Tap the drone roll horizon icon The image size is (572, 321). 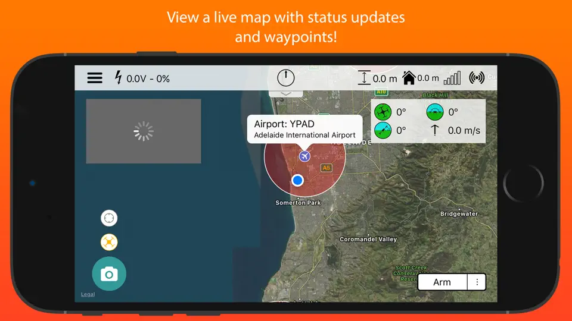(435, 112)
